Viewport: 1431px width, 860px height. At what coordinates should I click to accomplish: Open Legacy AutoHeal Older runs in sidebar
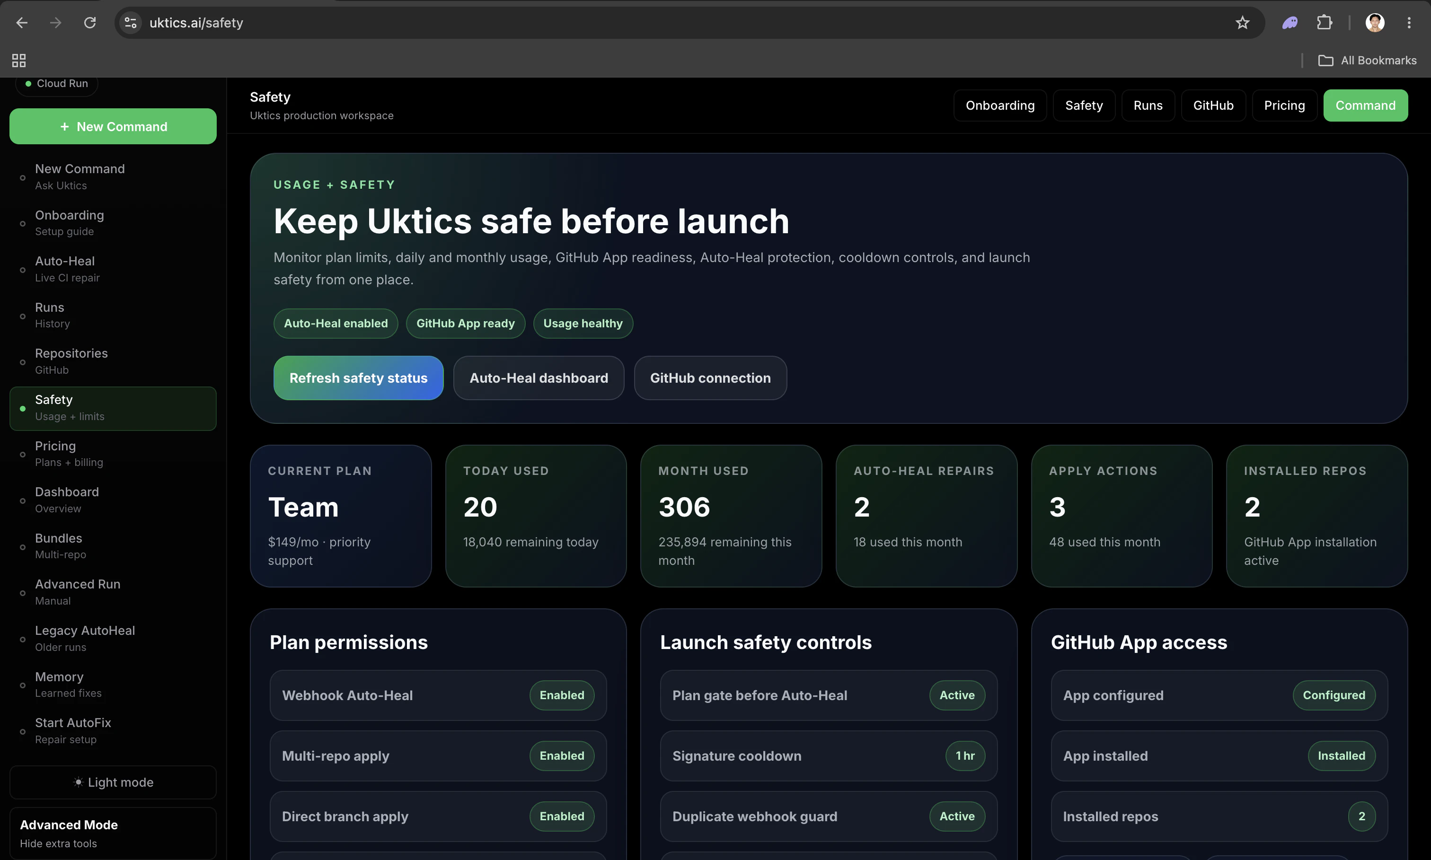point(113,639)
